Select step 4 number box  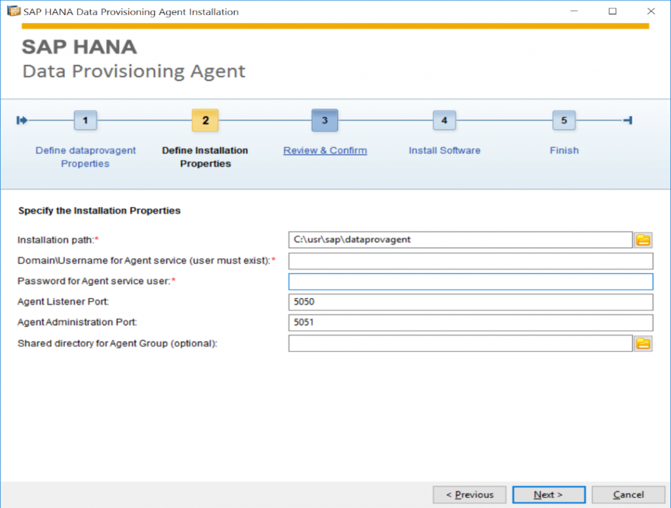click(444, 120)
